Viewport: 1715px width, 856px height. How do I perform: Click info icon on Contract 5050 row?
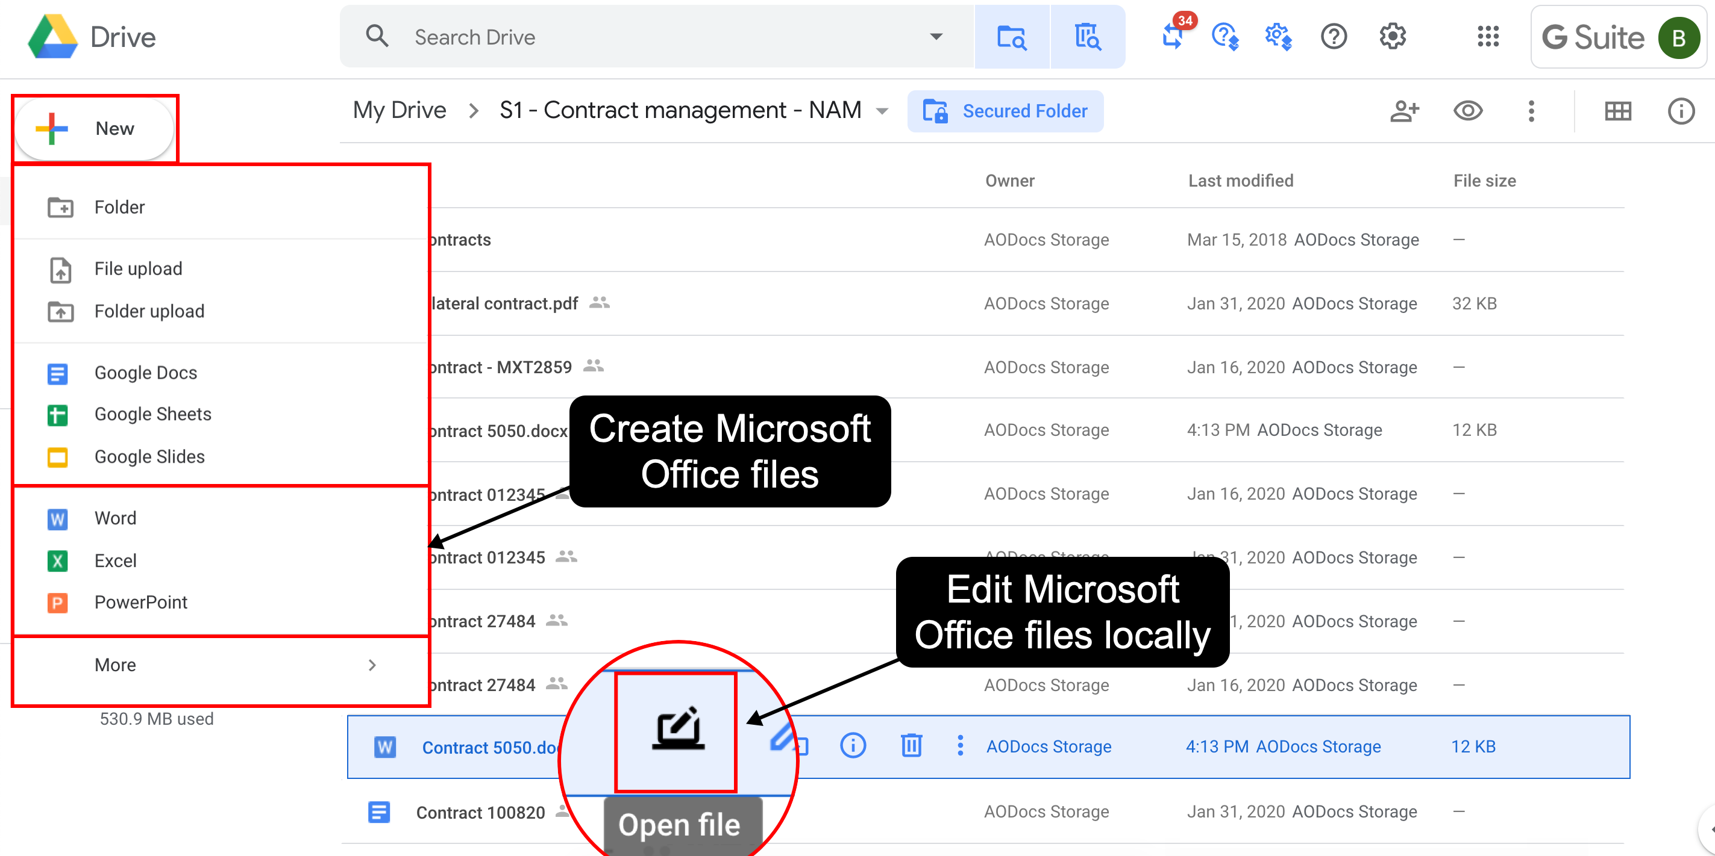click(853, 746)
